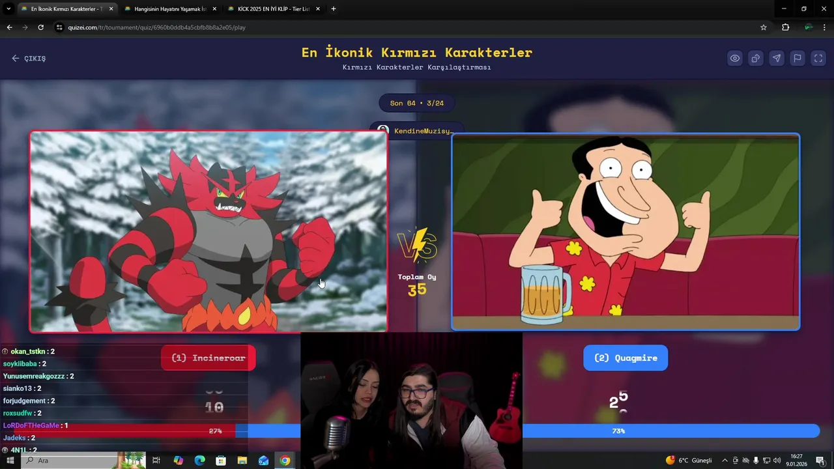This screenshot has width=834, height=469.
Task: Go back with the ÇIKIŞ exit link
Action: (x=29, y=58)
